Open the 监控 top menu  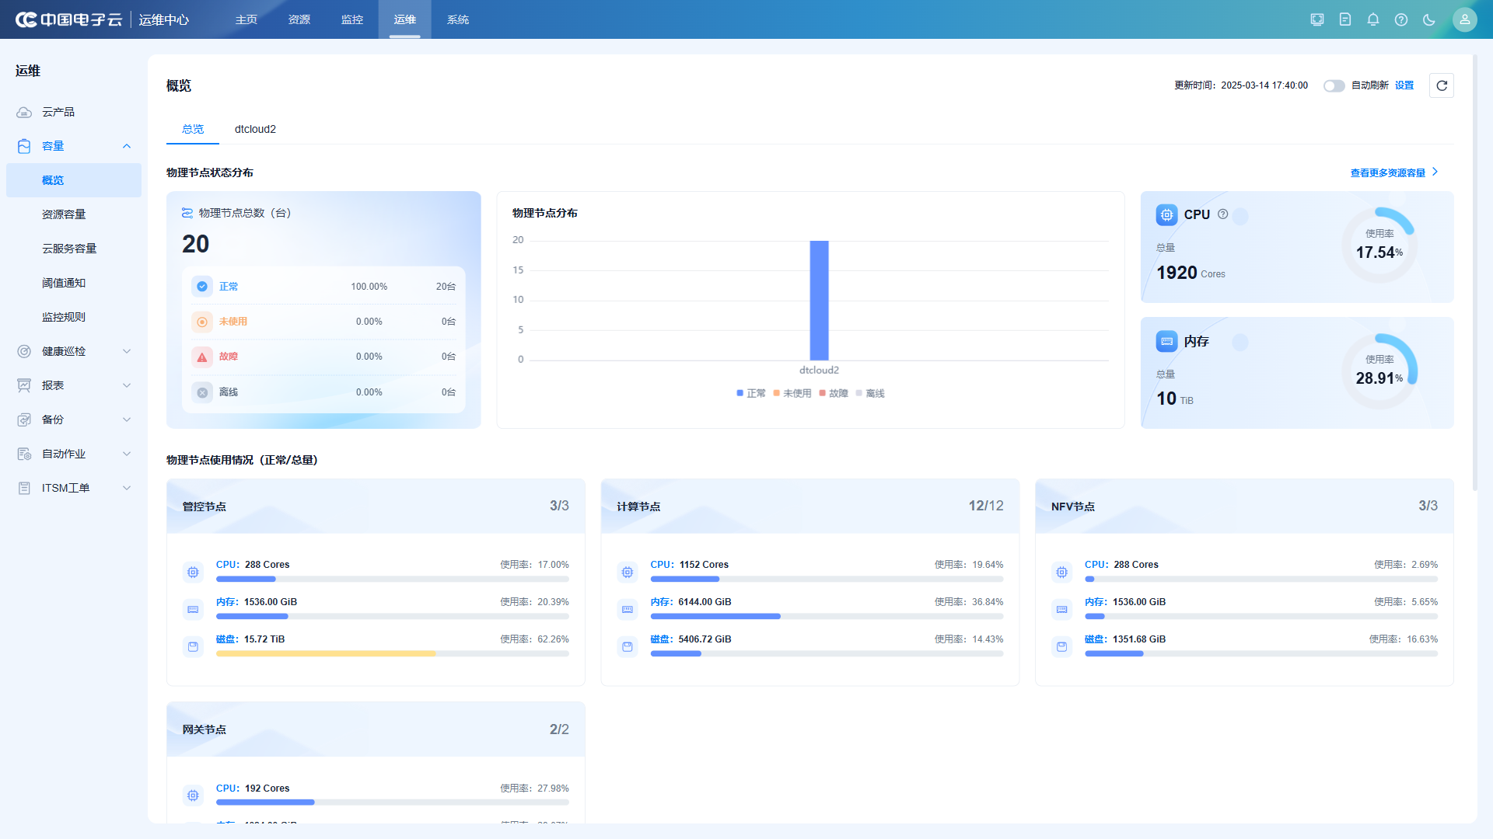352,19
